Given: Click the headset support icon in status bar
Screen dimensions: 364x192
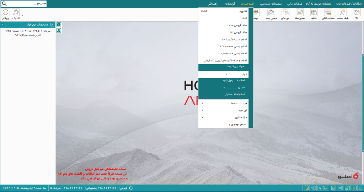Looking at the screenshot, I should tap(131, 188).
